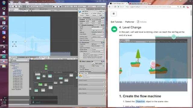Viewport: 193px width, 108px height.
Task: Toggle Apply Root Motion checkbox
Action: coord(92,48)
